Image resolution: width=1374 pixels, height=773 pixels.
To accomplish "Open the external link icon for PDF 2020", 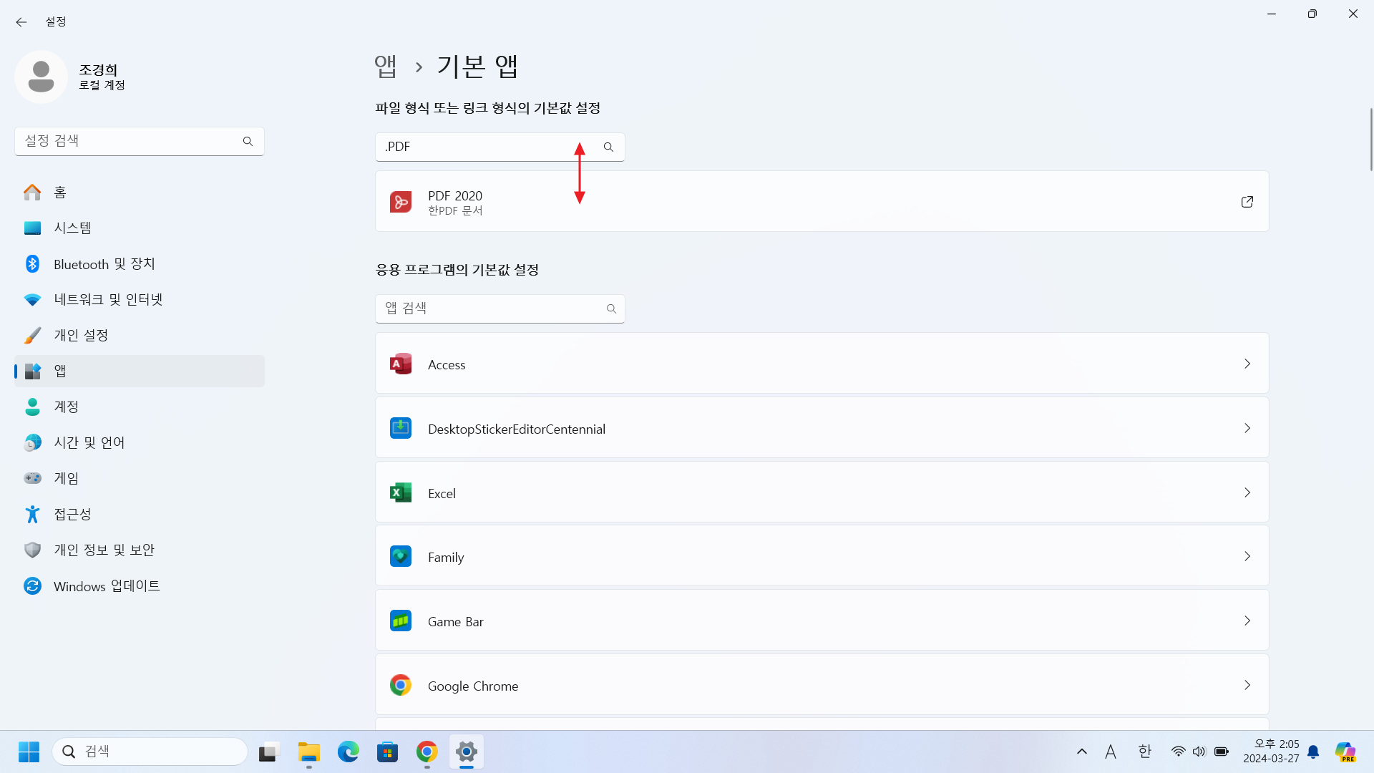I will coord(1247,202).
